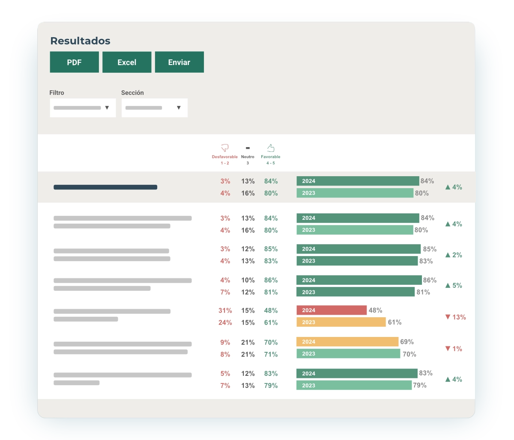Select the orange 2024 bar at 69%
The image size is (514, 440).
tap(347, 342)
